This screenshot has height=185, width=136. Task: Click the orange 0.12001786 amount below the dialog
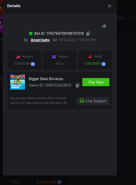pyautogui.click(x=46, y=182)
